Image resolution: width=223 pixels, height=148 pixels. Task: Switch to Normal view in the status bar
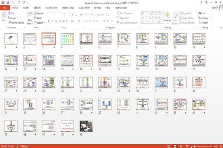(x=169, y=146)
